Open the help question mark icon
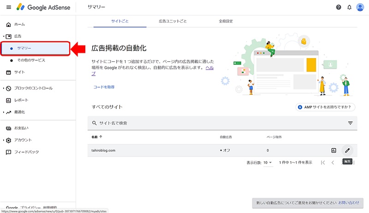 (339, 7)
